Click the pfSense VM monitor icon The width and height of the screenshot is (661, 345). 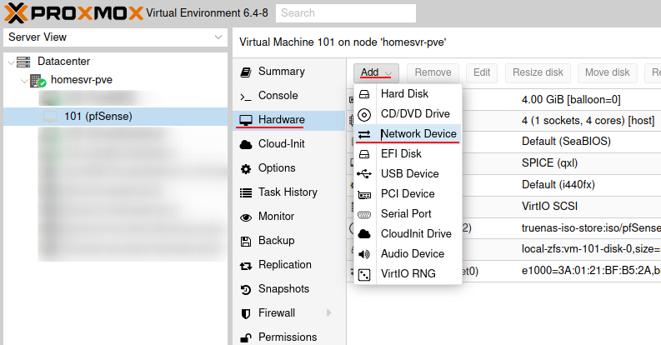(51, 117)
